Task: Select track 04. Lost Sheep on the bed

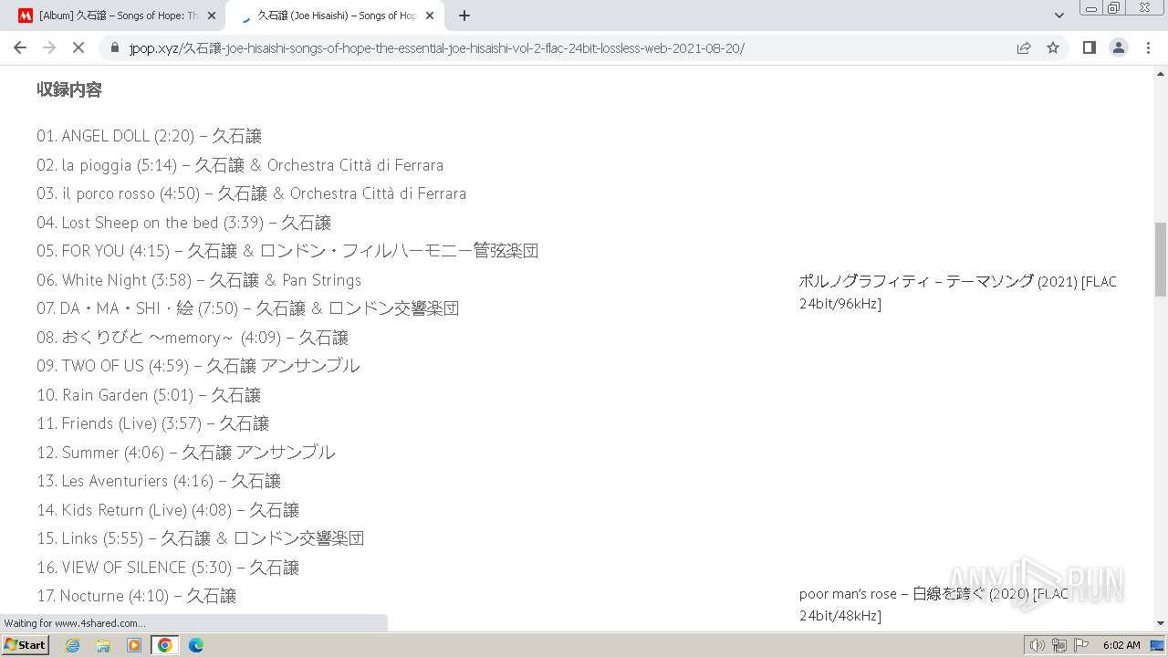Action: click(x=184, y=223)
